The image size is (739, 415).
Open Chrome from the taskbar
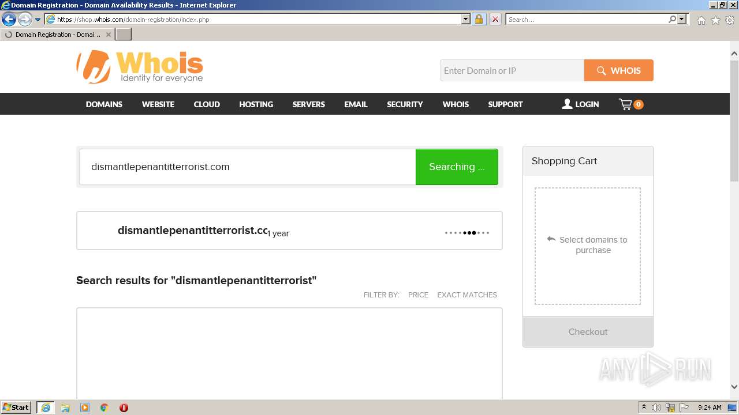point(104,408)
